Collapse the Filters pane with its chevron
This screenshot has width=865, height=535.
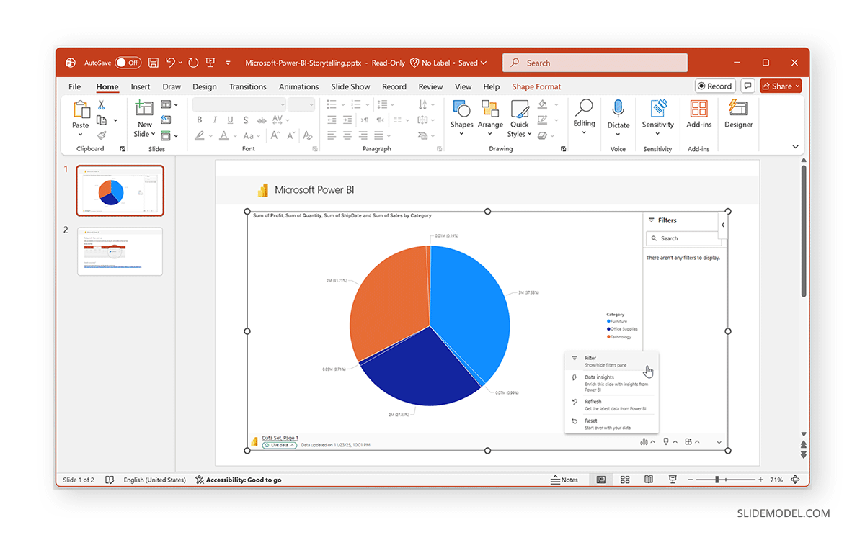pos(723,224)
